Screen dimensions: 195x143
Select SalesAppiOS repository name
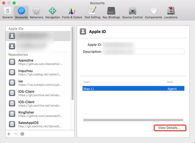(28, 123)
